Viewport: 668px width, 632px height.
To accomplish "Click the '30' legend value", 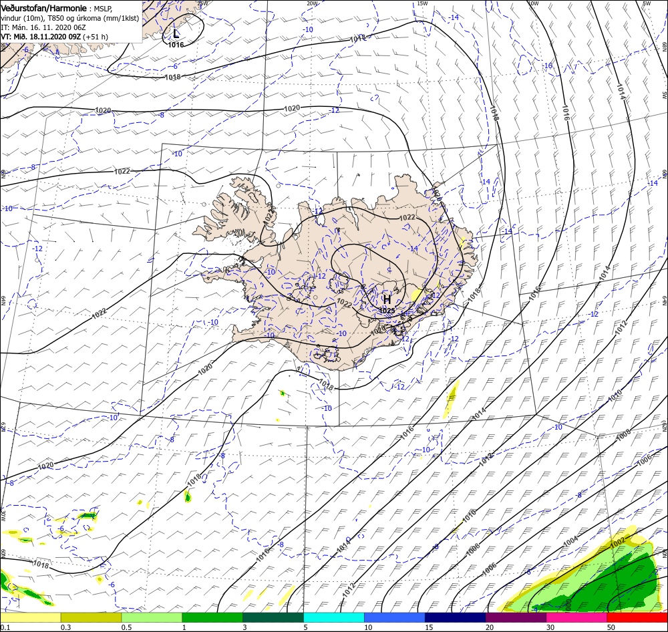I will coord(550,627).
